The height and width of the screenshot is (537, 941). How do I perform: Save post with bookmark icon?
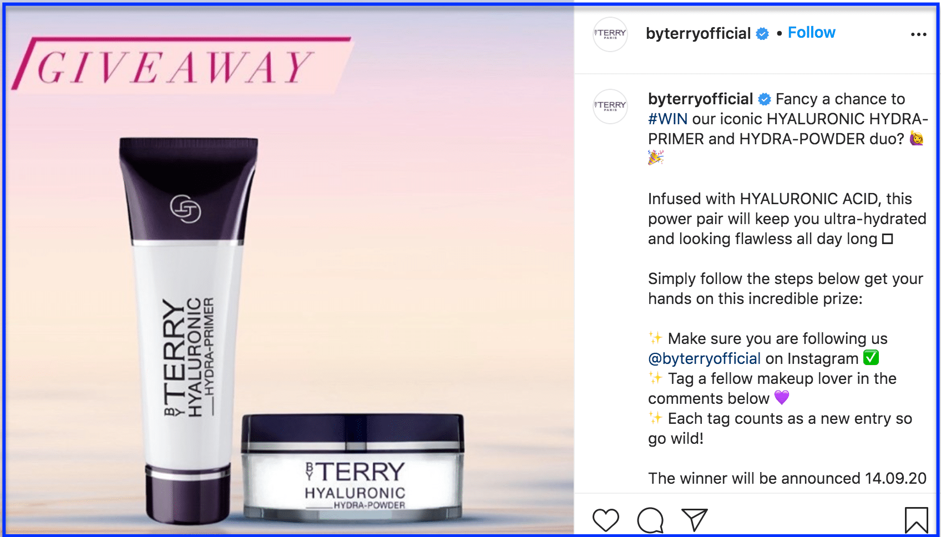(916, 520)
